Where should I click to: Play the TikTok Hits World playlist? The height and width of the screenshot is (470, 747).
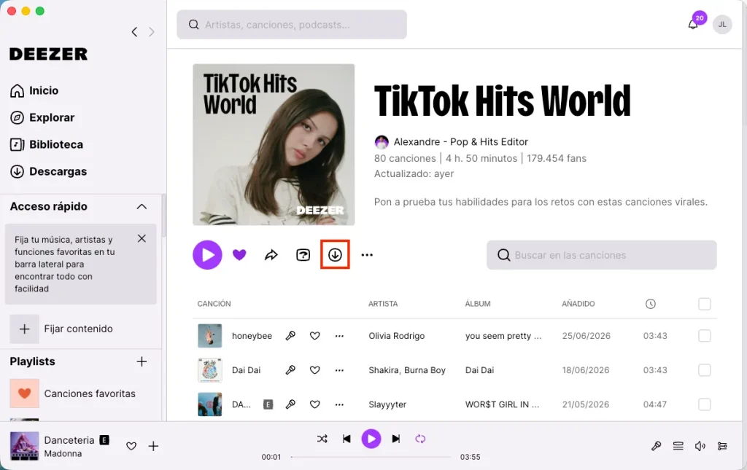click(207, 255)
